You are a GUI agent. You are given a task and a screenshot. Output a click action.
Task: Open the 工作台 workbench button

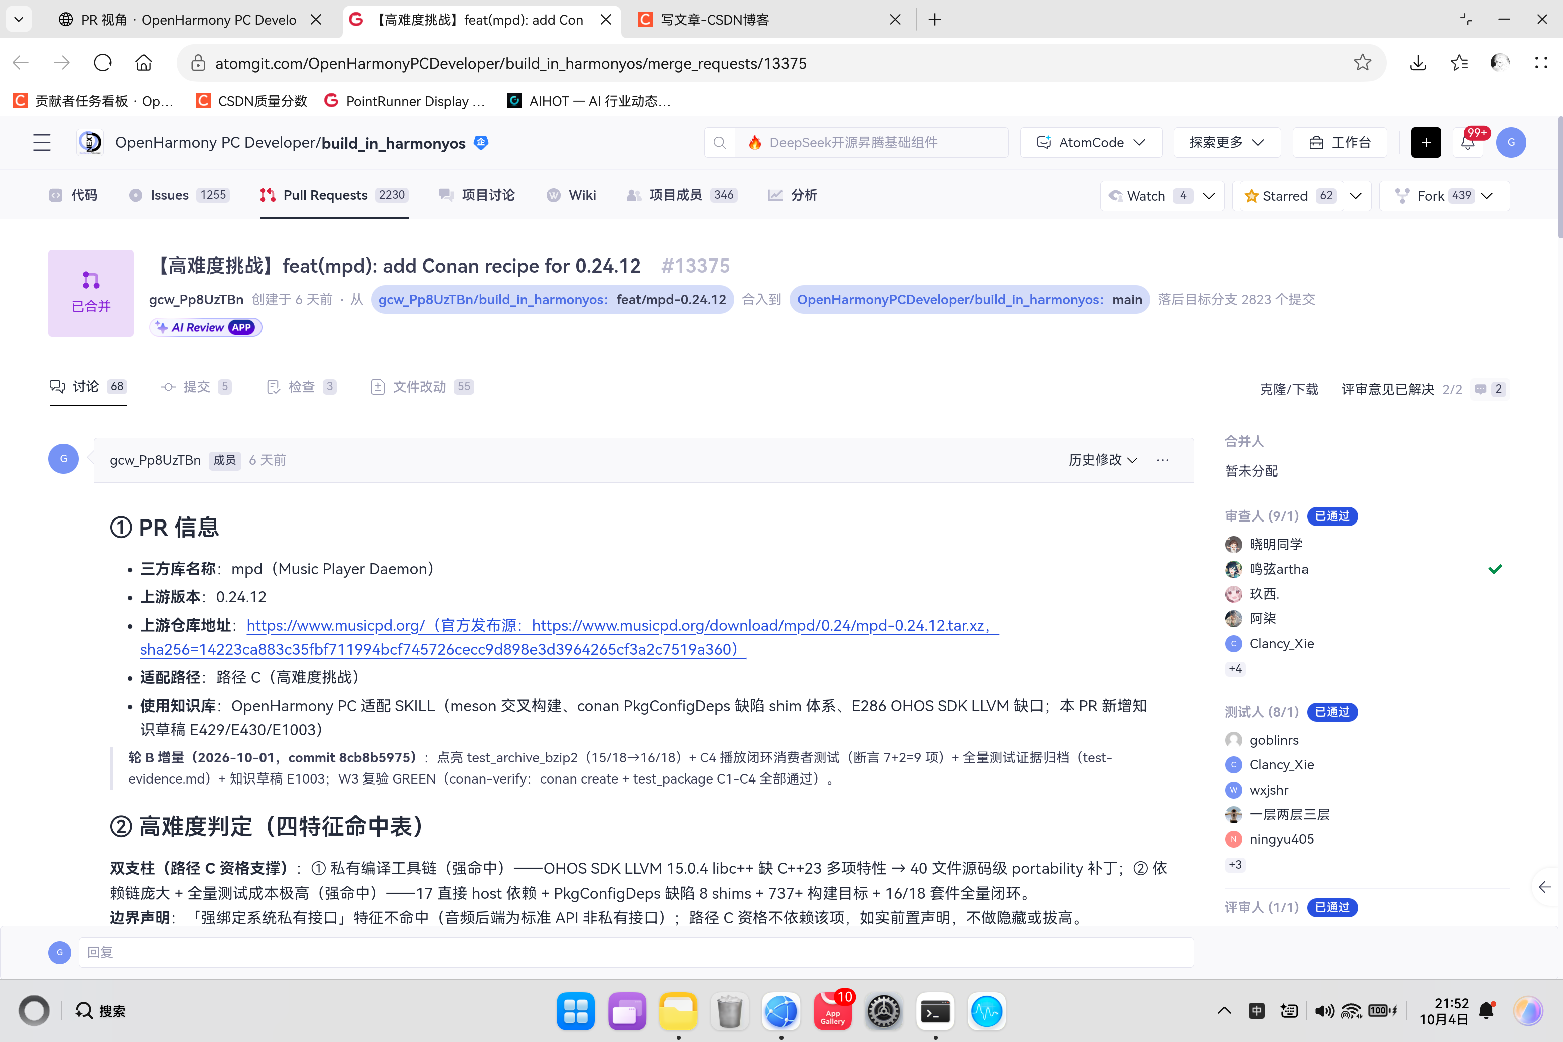(x=1340, y=142)
